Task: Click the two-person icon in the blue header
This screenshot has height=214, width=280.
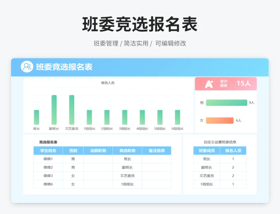Action: pyautogui.click(x=27, y=67)
